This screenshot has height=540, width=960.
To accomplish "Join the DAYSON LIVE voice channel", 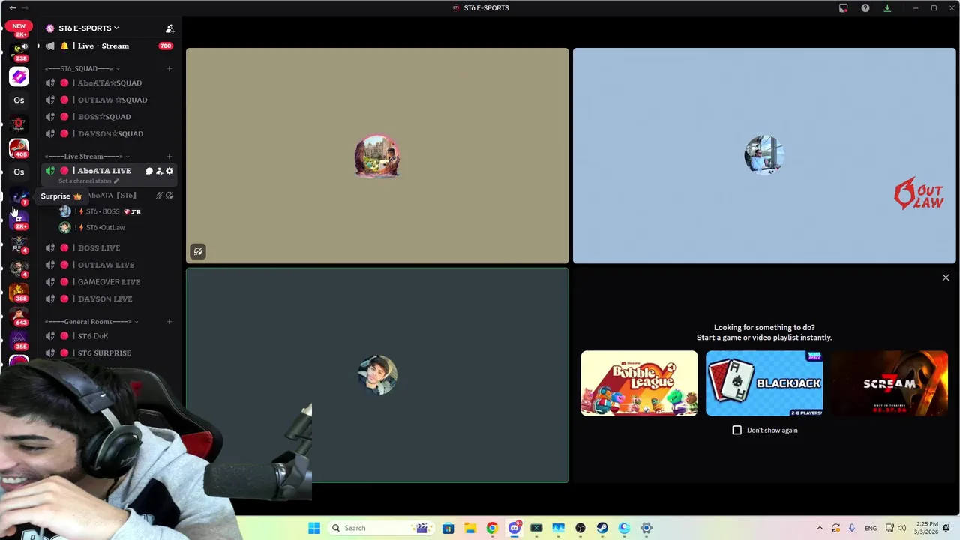I will click(x=109, y=298).
